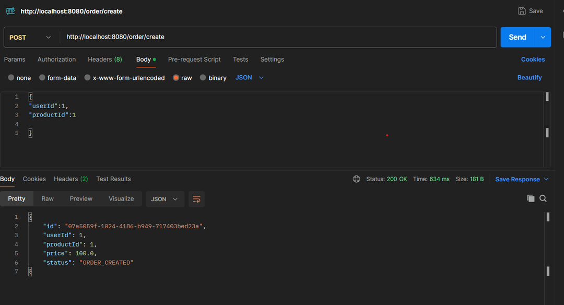564x305 pixels.
Task: Switch to the Authorization tab
Action: point(56,60)
